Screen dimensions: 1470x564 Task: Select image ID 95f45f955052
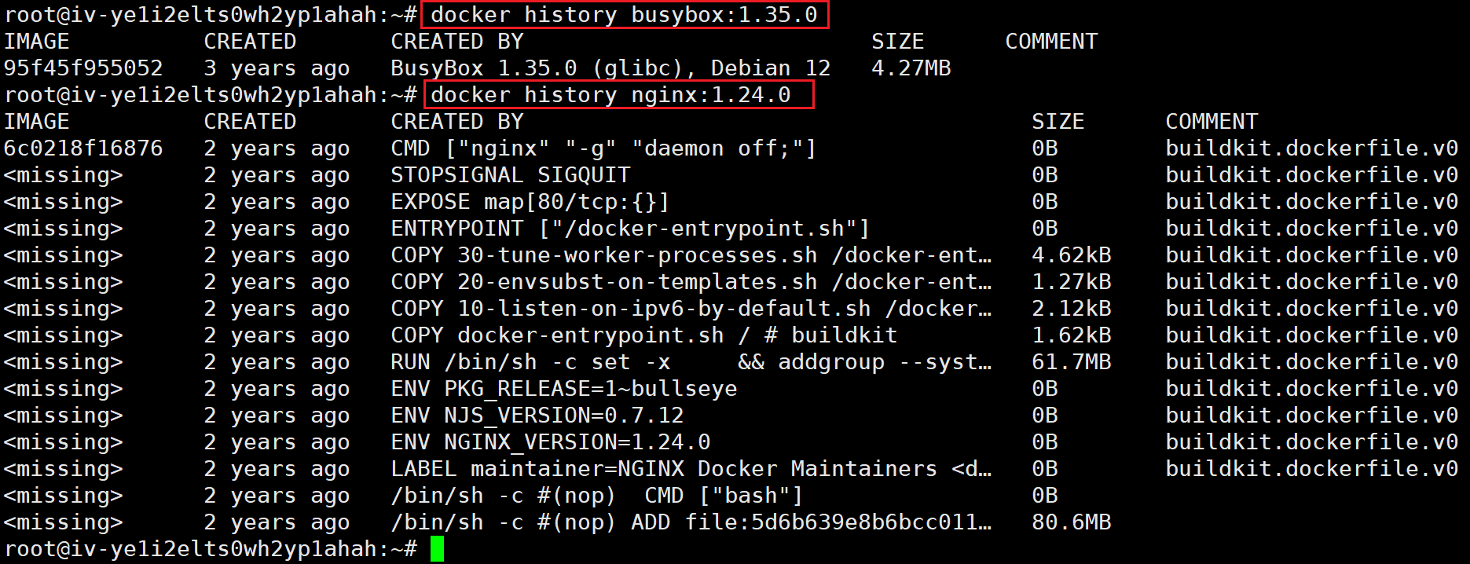coord(83,68)
